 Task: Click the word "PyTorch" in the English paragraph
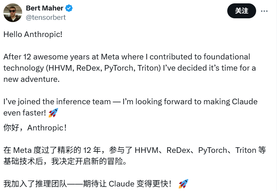[x=118, y=68]
